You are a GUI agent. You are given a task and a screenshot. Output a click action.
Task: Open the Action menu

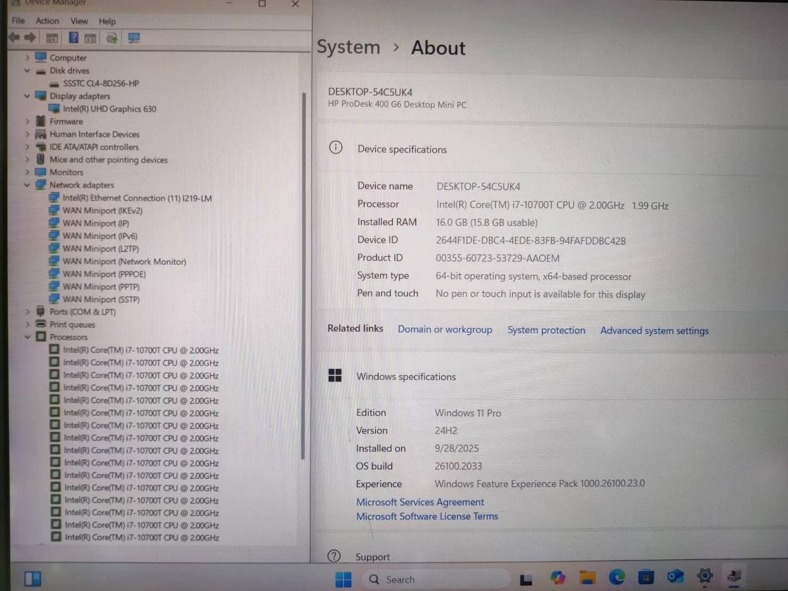47,21
